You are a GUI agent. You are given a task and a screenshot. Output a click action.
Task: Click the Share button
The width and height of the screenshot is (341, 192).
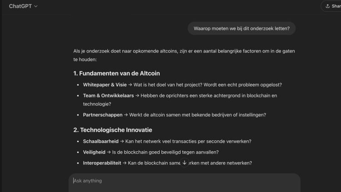(332, 6)
